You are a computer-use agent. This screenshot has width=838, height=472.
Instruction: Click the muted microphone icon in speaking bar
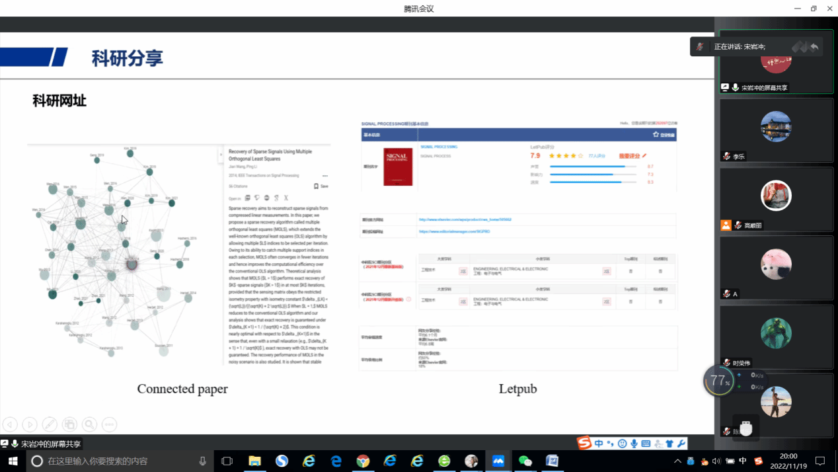[x=700, y=46]
